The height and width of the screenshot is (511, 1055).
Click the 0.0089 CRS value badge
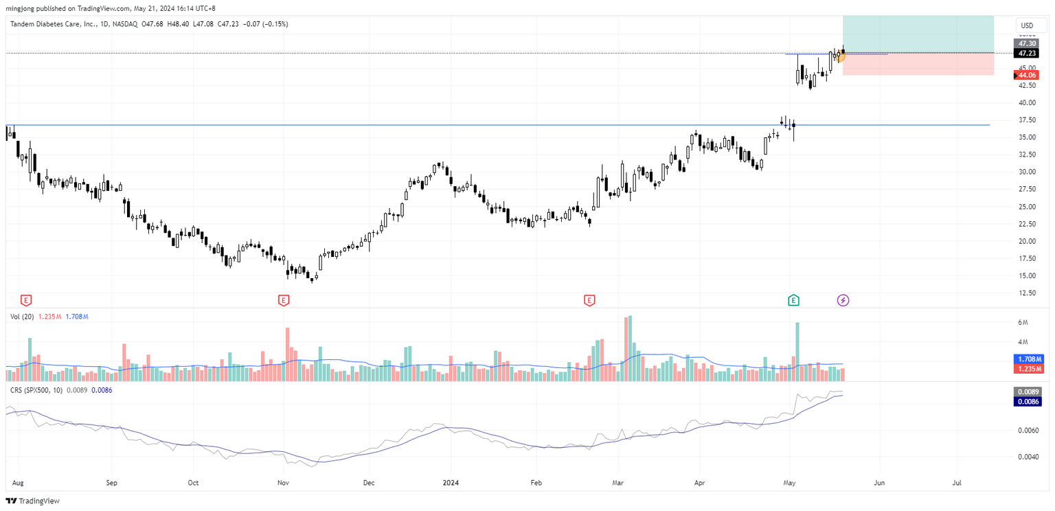coord(1028,391)
